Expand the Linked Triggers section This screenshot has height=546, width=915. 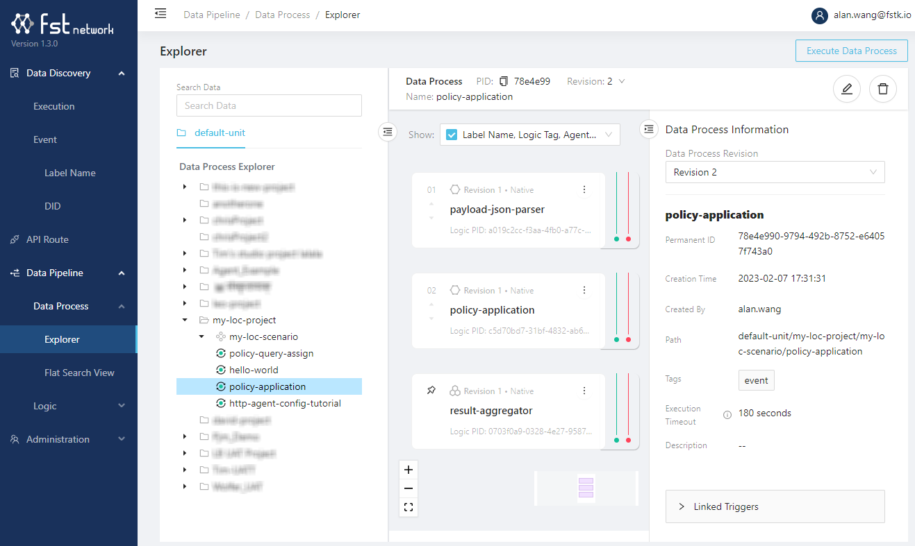coord(775,506)
